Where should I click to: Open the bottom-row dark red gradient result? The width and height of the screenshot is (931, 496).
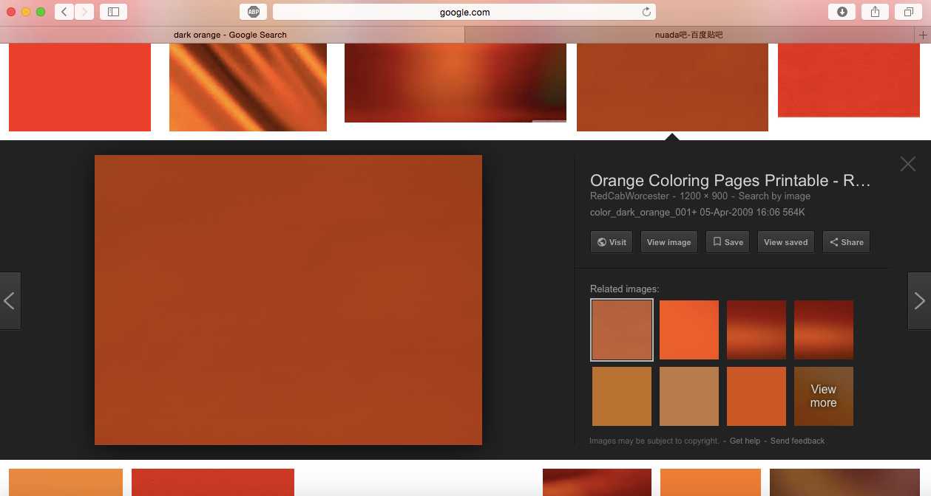point(597,482)
